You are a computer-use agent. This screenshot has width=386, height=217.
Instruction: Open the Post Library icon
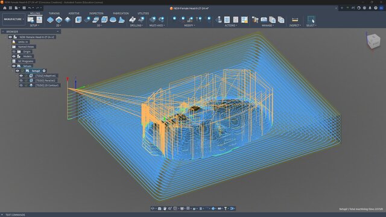click(x=281, y=20)
